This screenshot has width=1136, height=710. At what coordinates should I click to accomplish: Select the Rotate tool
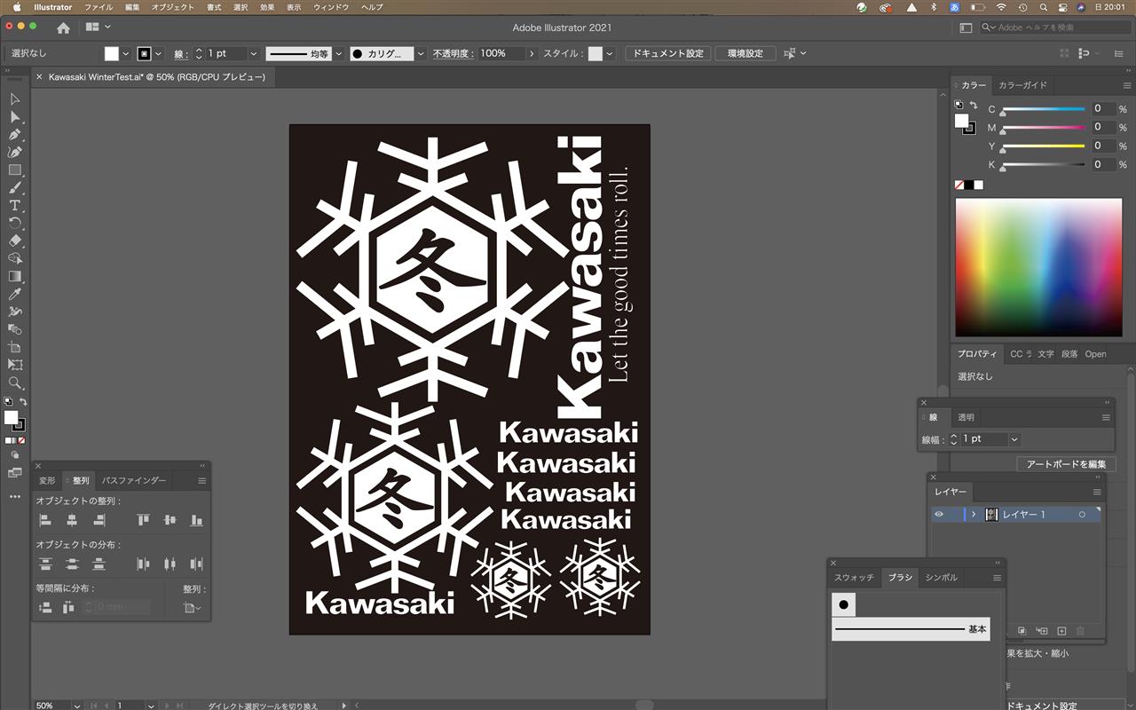pos(15,223)
